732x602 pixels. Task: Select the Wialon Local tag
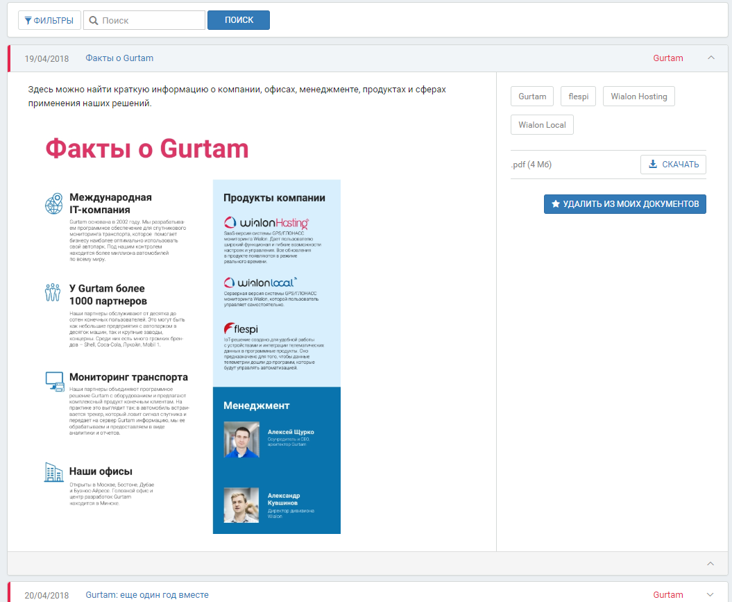[542, 125]
